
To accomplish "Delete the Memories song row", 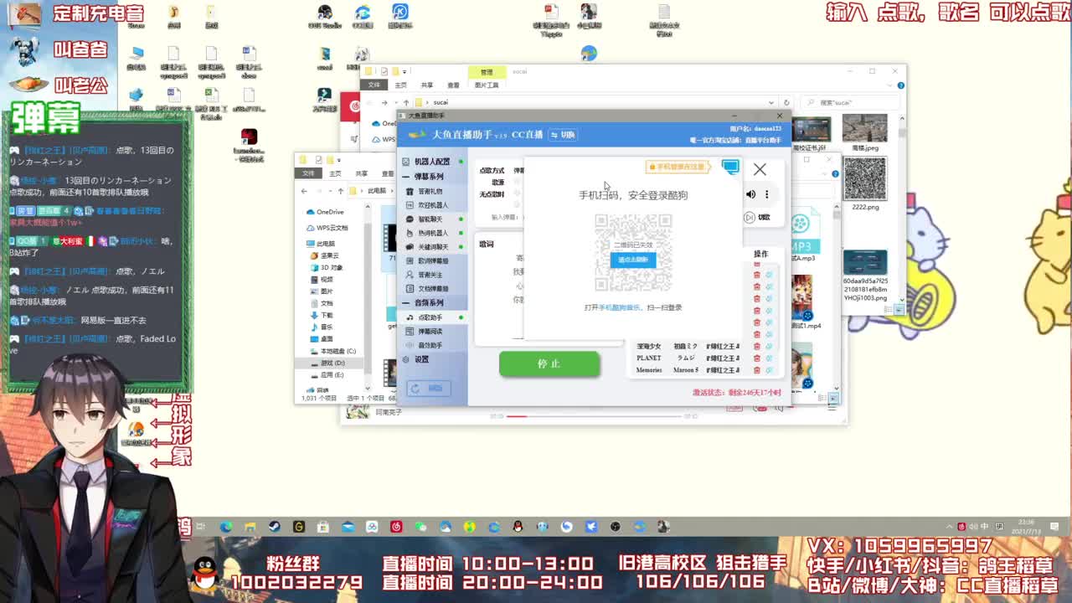I will pos(757,370).
